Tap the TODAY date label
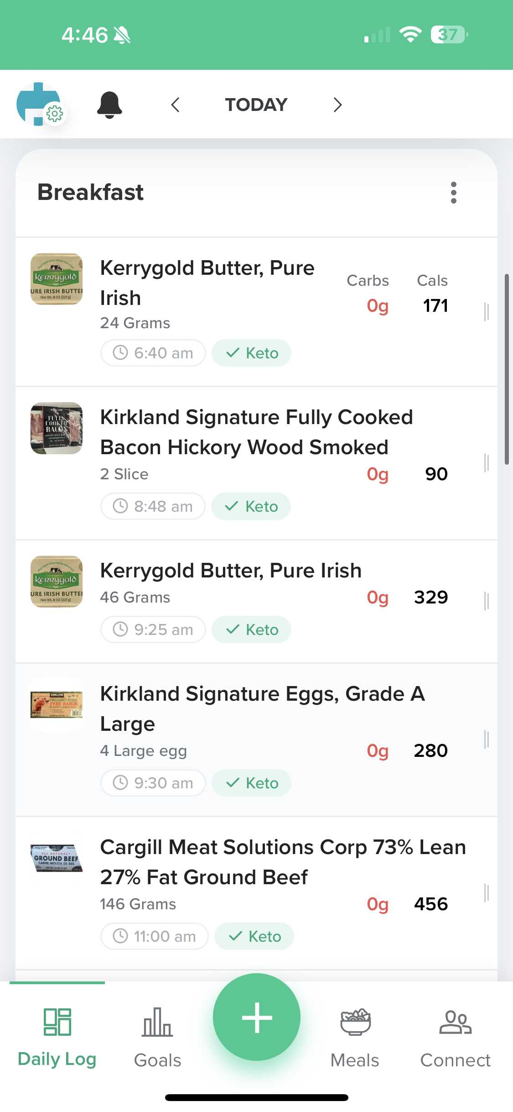Image resolution: width=513 pixels, height=1112 pixels. pos(256,105)
